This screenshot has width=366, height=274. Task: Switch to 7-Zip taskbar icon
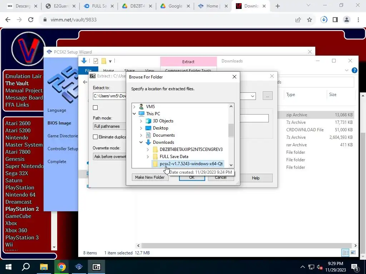pyautogui.click(x=97, y=267)
